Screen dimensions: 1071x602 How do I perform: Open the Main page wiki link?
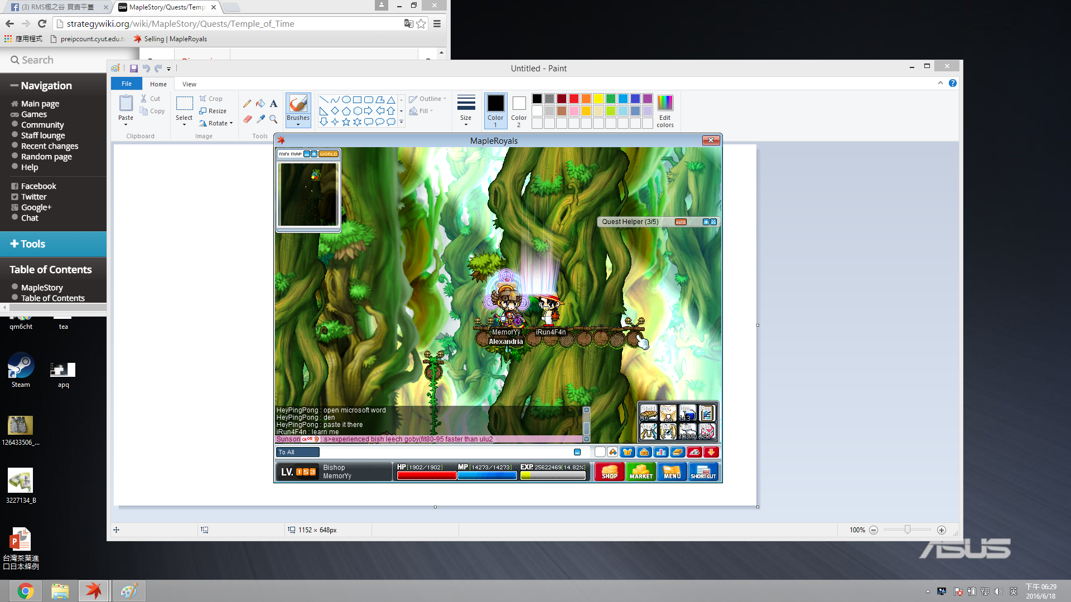40,104
